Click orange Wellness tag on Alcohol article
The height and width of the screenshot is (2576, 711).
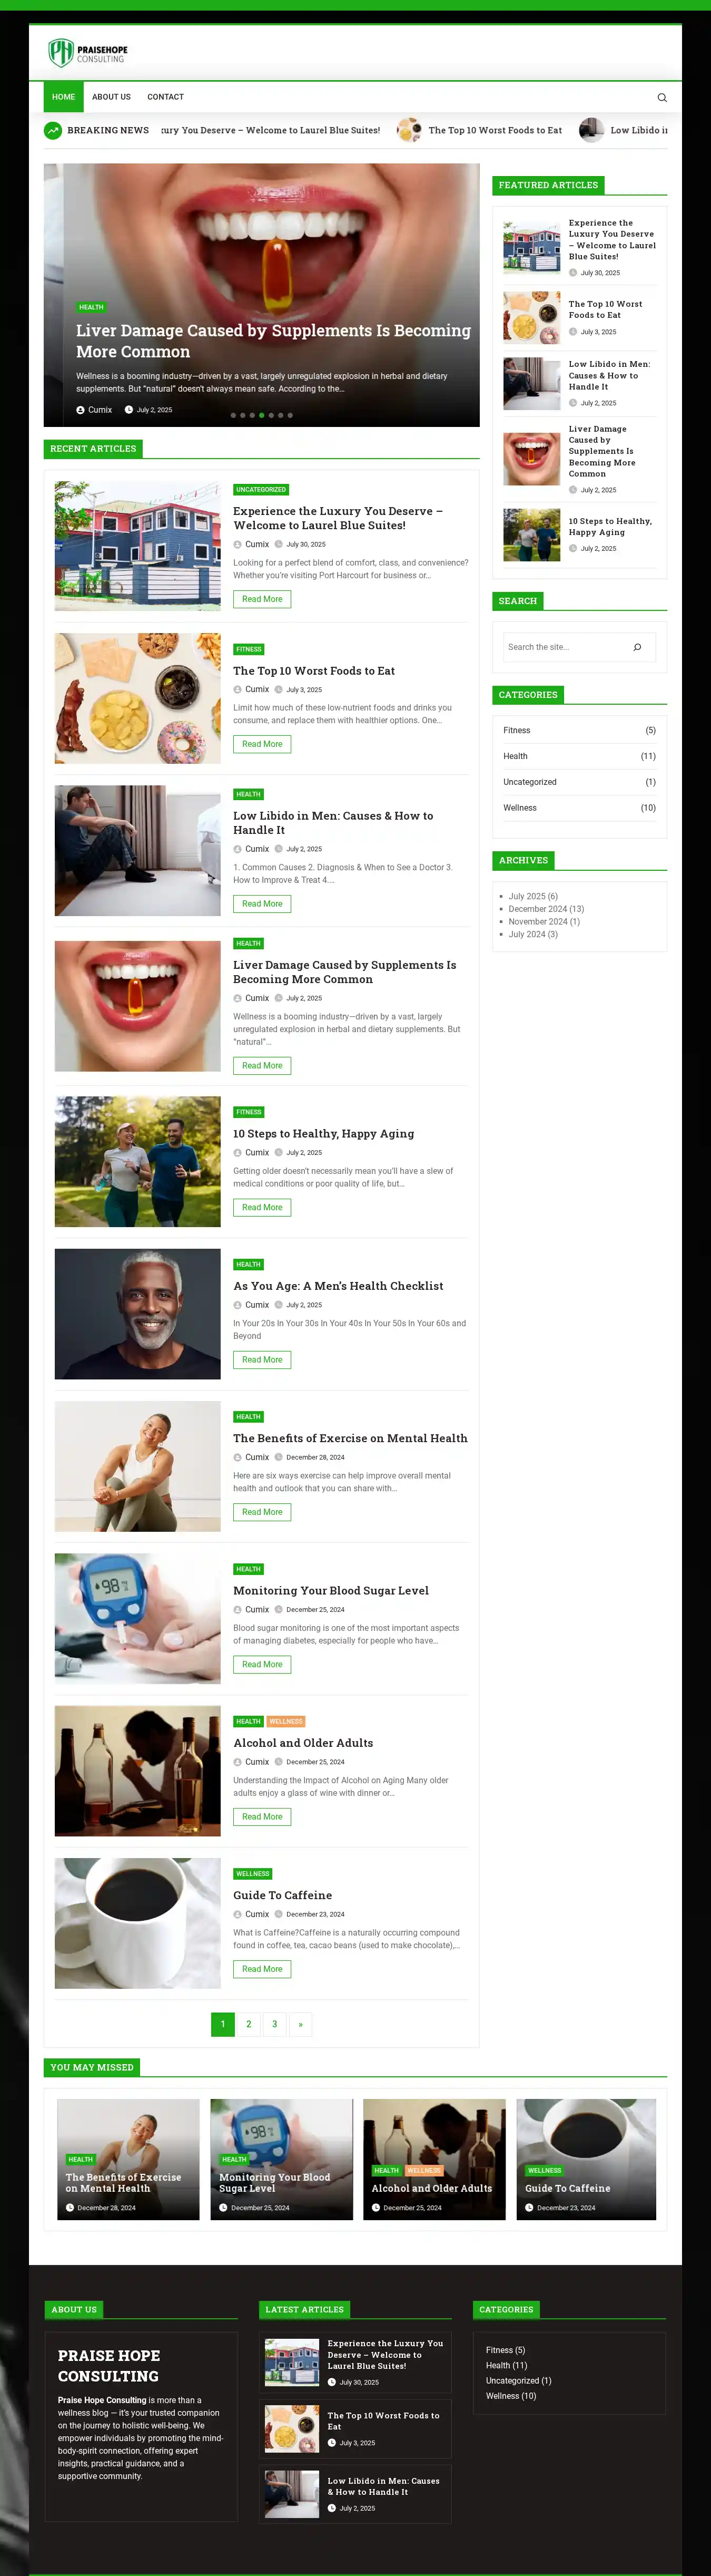(285, 1722)
